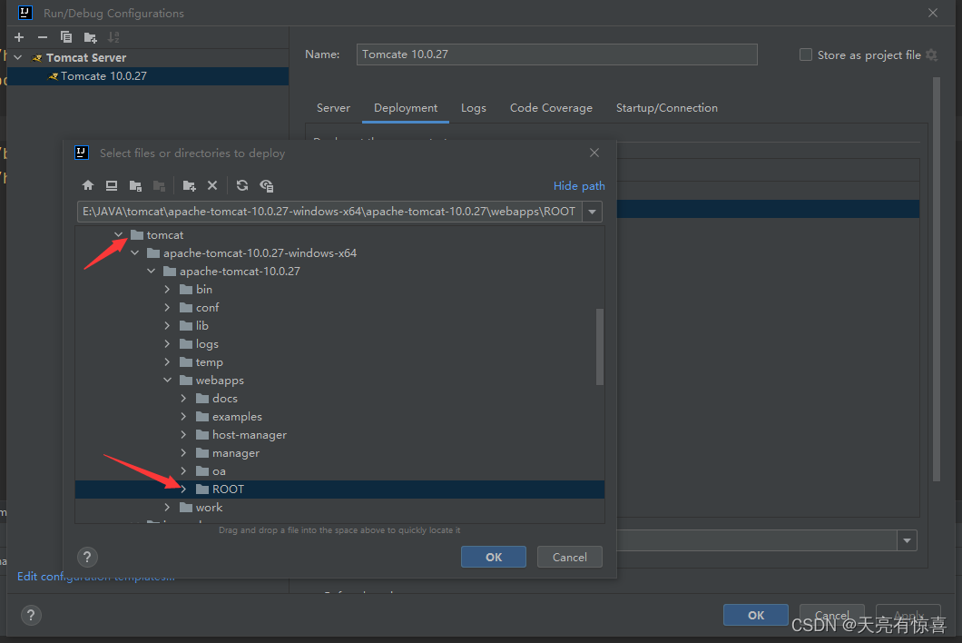Select the manager folder in tree
962x643 pixels.
(236, 453)
